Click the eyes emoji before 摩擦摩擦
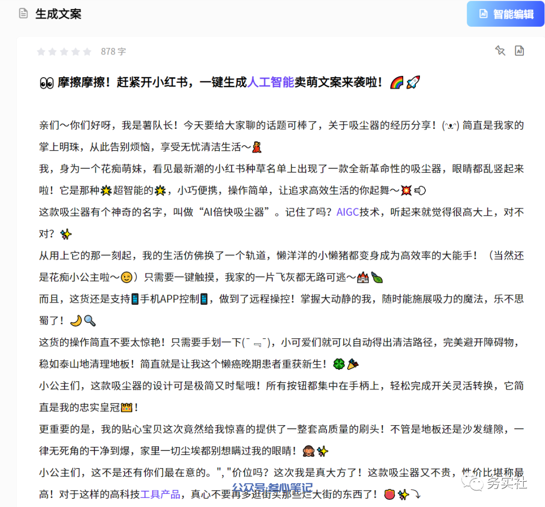Screen dimensions: 545x507 click(x=46, y=83)
